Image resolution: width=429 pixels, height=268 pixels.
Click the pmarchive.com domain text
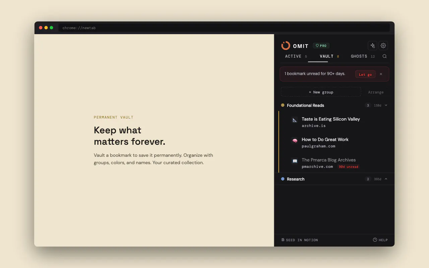point(317,166)
